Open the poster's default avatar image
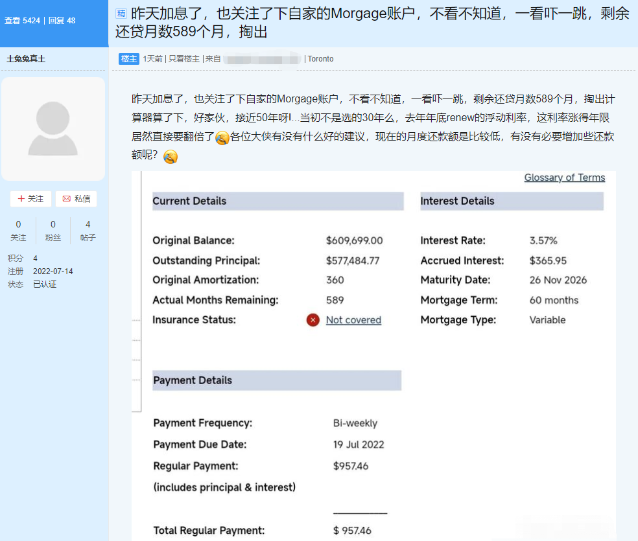Image resolution: width=638 pixels, height=541 pixels. pyautogui.click(x=53, y=129)
